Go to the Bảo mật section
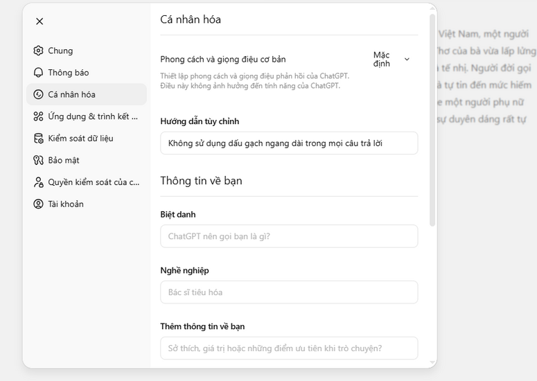The image size is (537, 381). [x=64, y=161]
